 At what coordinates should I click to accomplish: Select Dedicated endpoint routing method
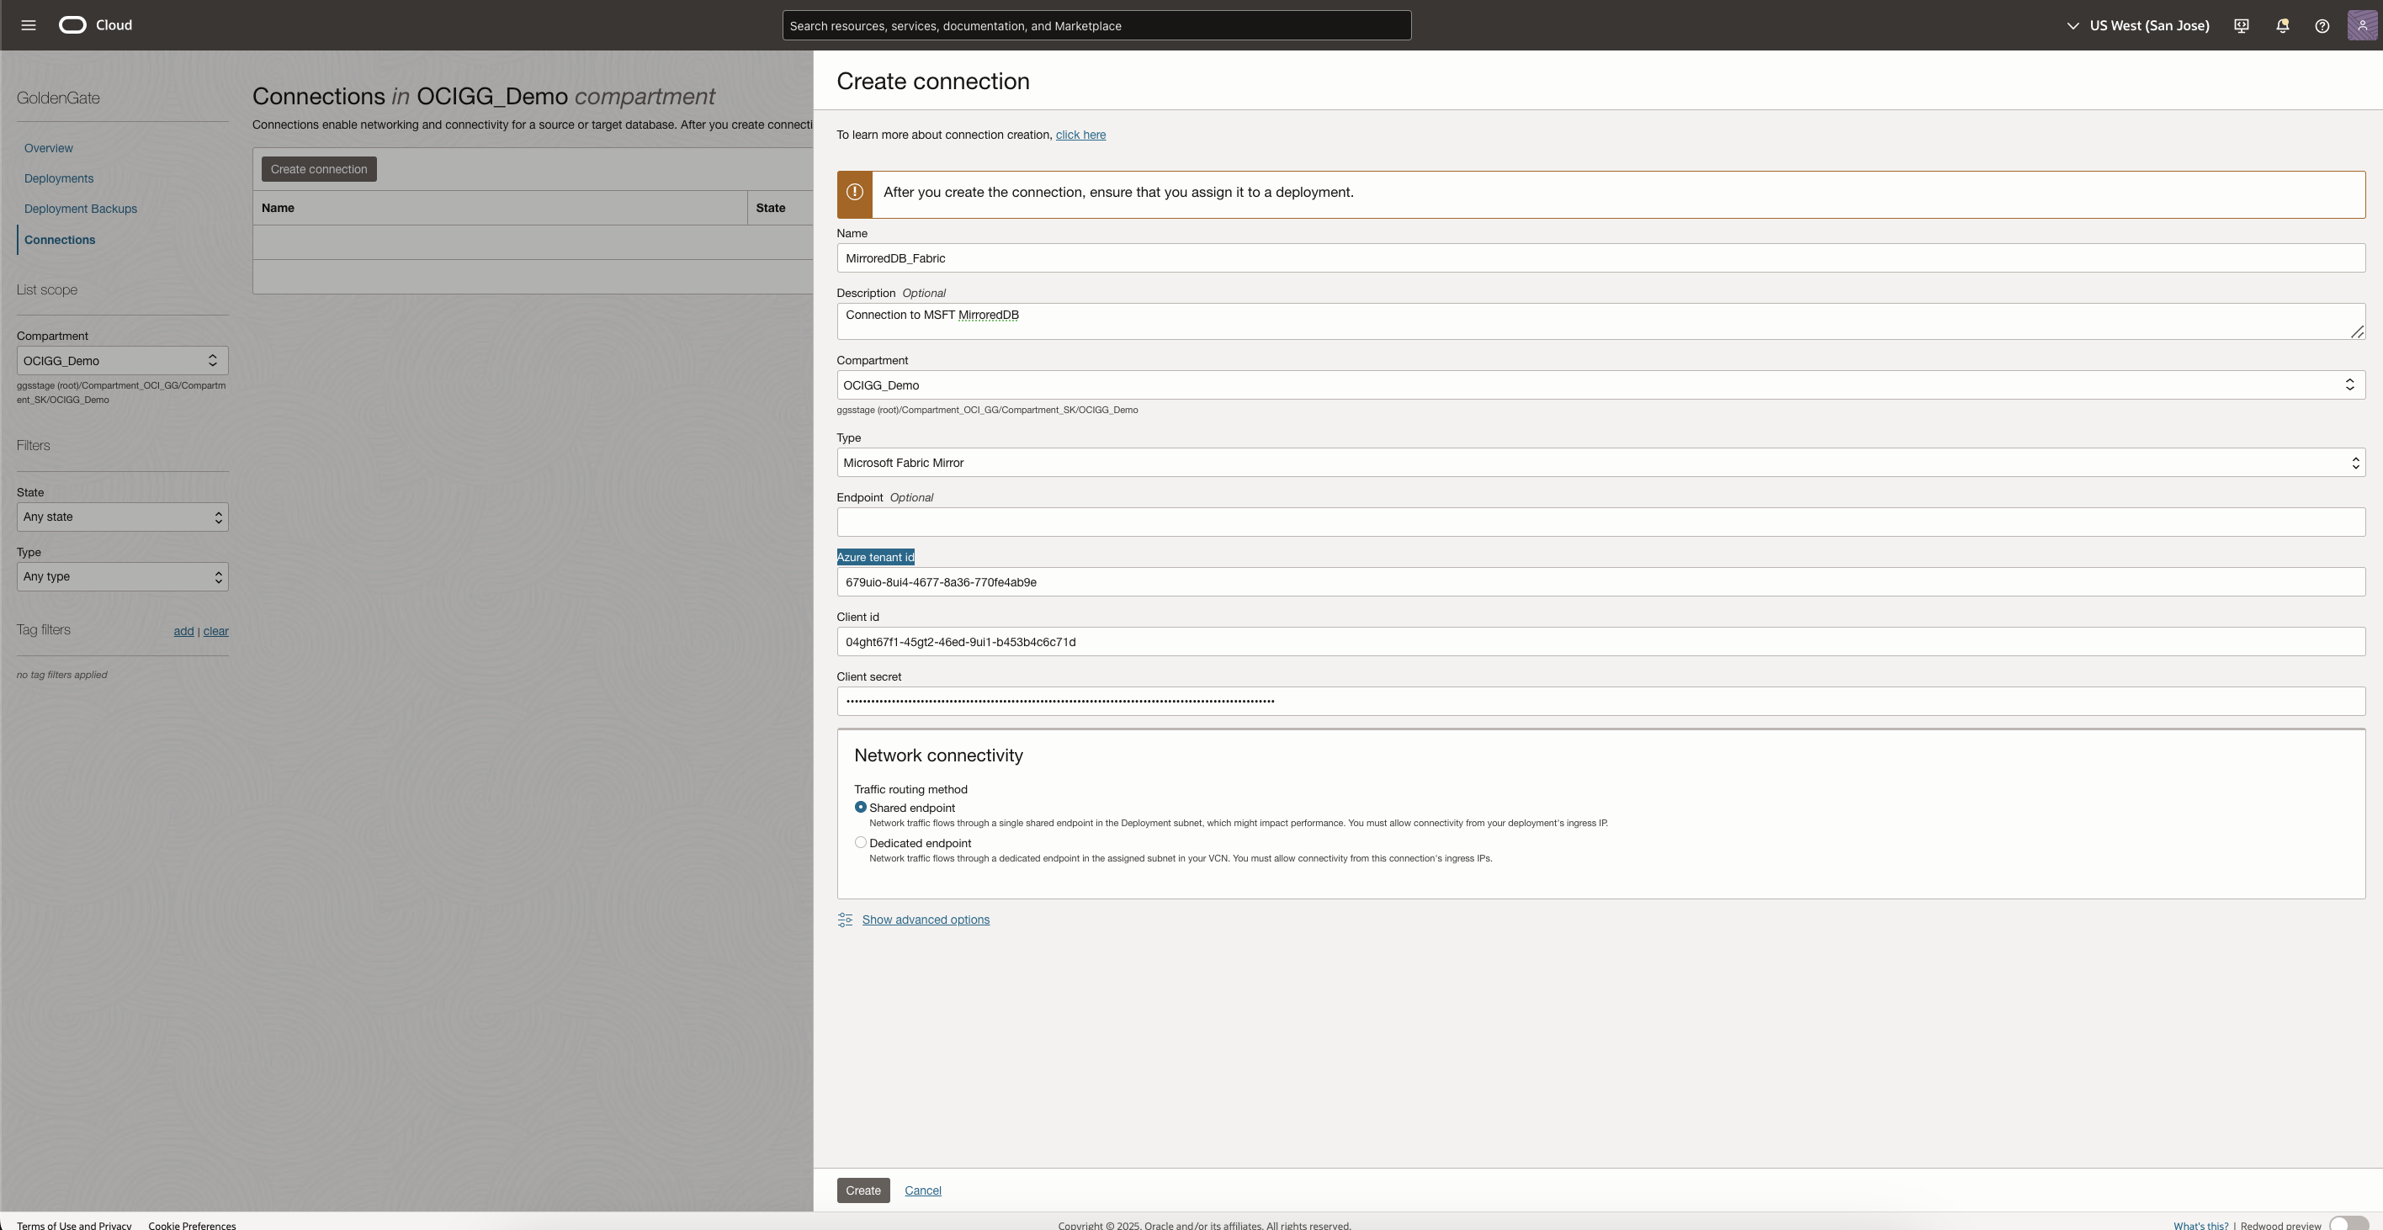click(x=860, y=842)
